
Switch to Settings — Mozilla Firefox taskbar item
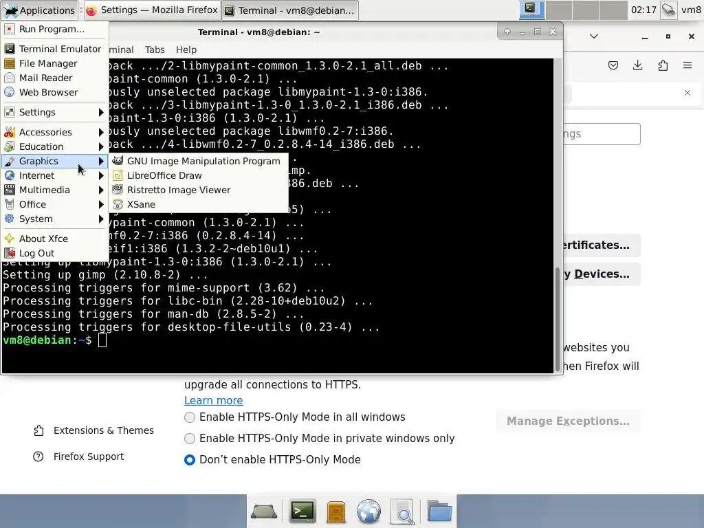pyautogui.click(x=152, y=10)
